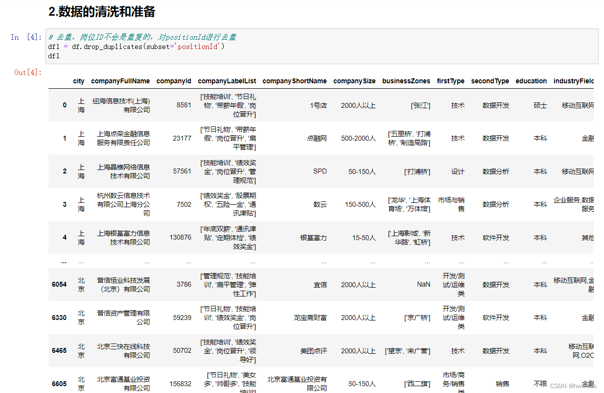Click the businessZones column header
604x393 pixels.
pyautogui.click(x=406, y=81)
